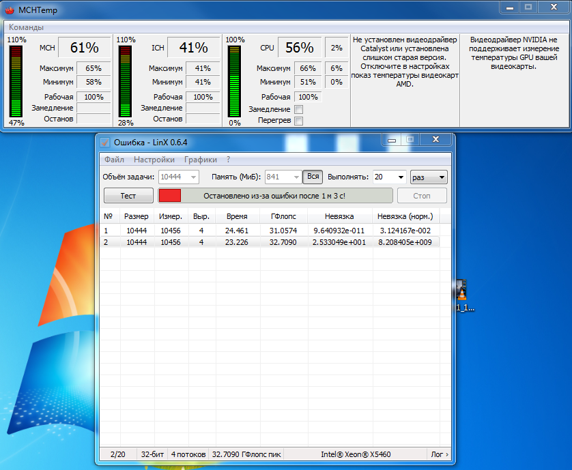Screen dimensions: 572x470
Task: Click the error message Остановлено из-за ошибки
Action: (274, 196)
